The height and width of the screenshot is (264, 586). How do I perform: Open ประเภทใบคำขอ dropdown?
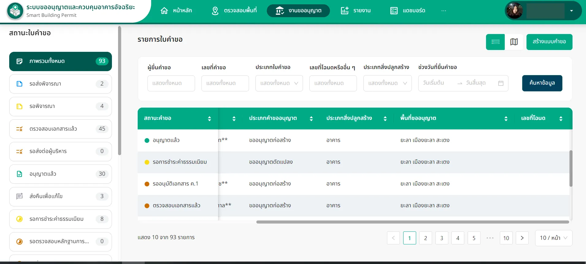(279, 83)
